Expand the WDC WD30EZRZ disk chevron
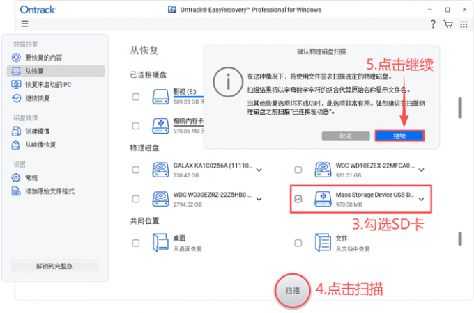The image size is (474, 313). tap(259, 200)
